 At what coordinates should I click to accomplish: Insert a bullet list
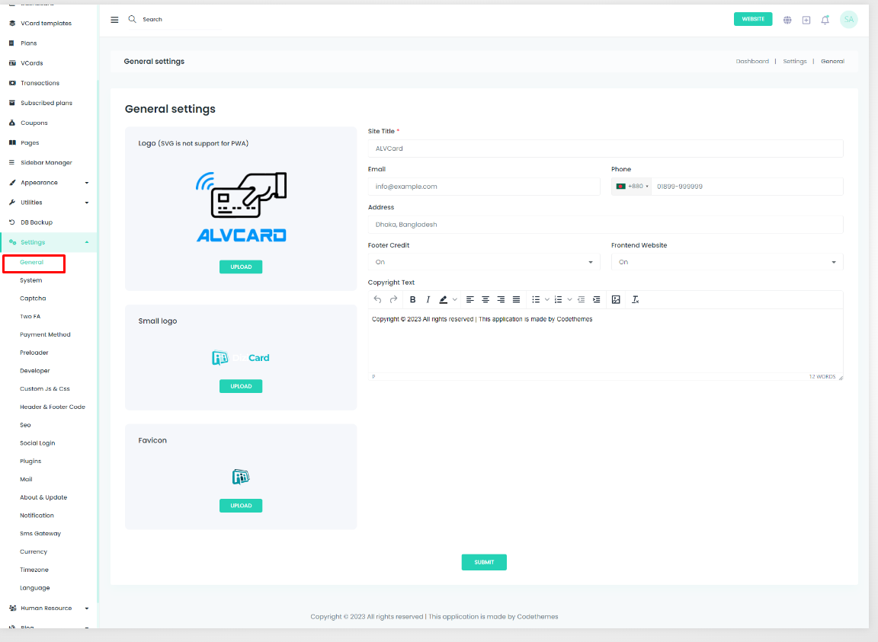[x=536, y=299]
